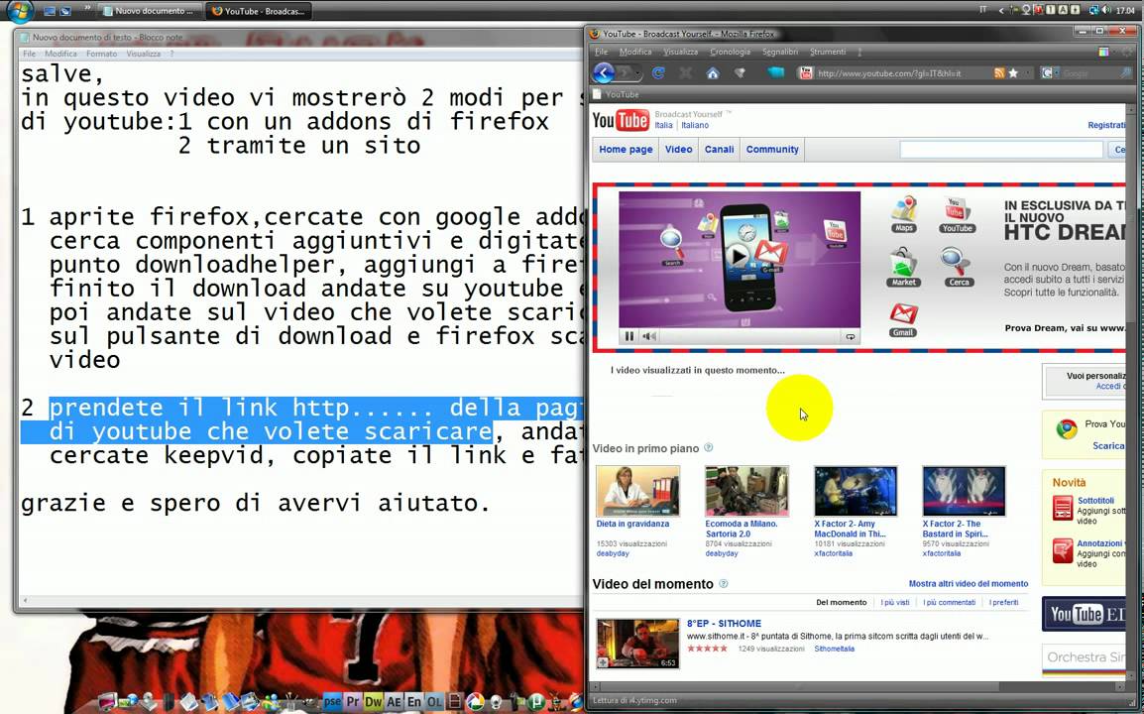Viewport: 1144px width, 714px height.
Task: Open the Windows Start orb
Action: click(x=19, y=10)
